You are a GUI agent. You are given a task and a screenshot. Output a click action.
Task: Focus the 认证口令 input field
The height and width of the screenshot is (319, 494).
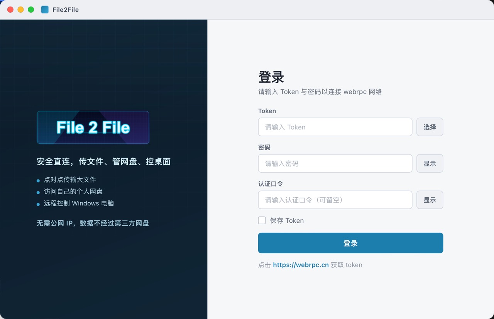(335, 200)
